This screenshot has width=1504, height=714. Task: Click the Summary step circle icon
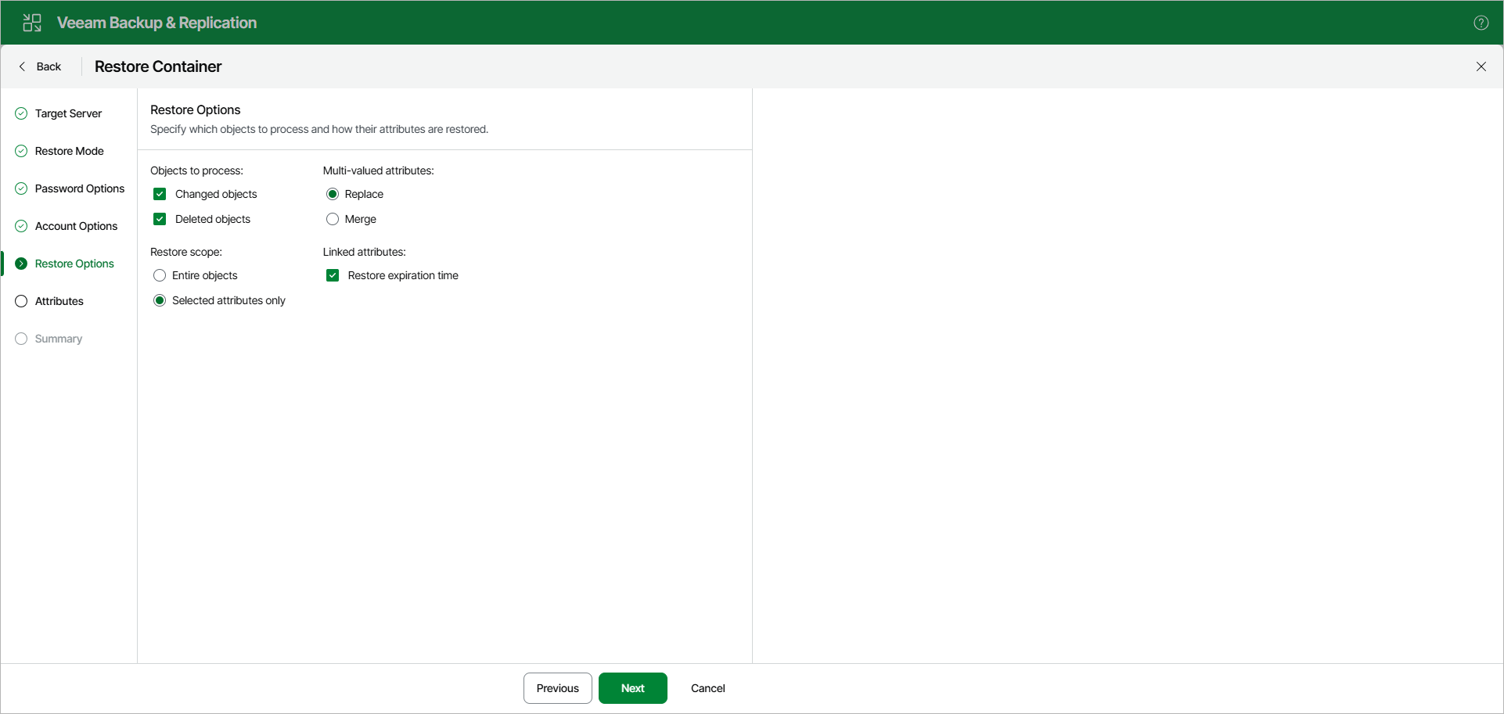coord(21,339)
